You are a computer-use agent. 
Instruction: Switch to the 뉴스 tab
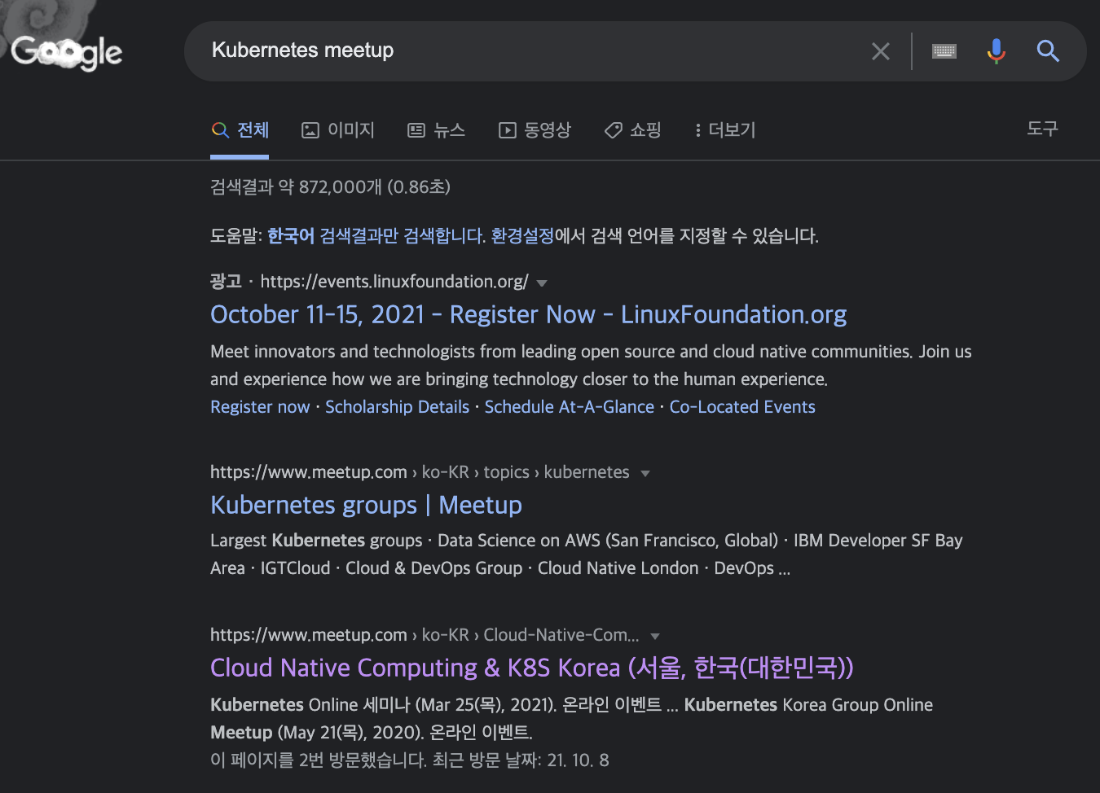[x=437, y=130]
